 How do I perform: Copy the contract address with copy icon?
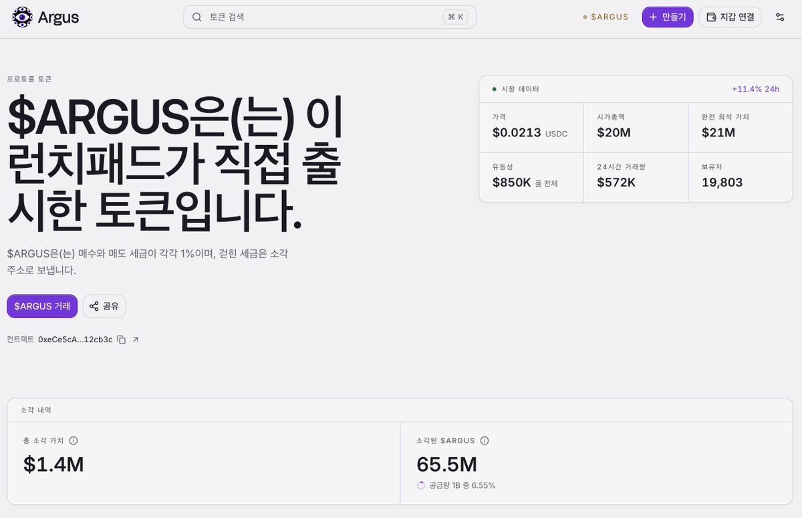(x=121, y=340)
